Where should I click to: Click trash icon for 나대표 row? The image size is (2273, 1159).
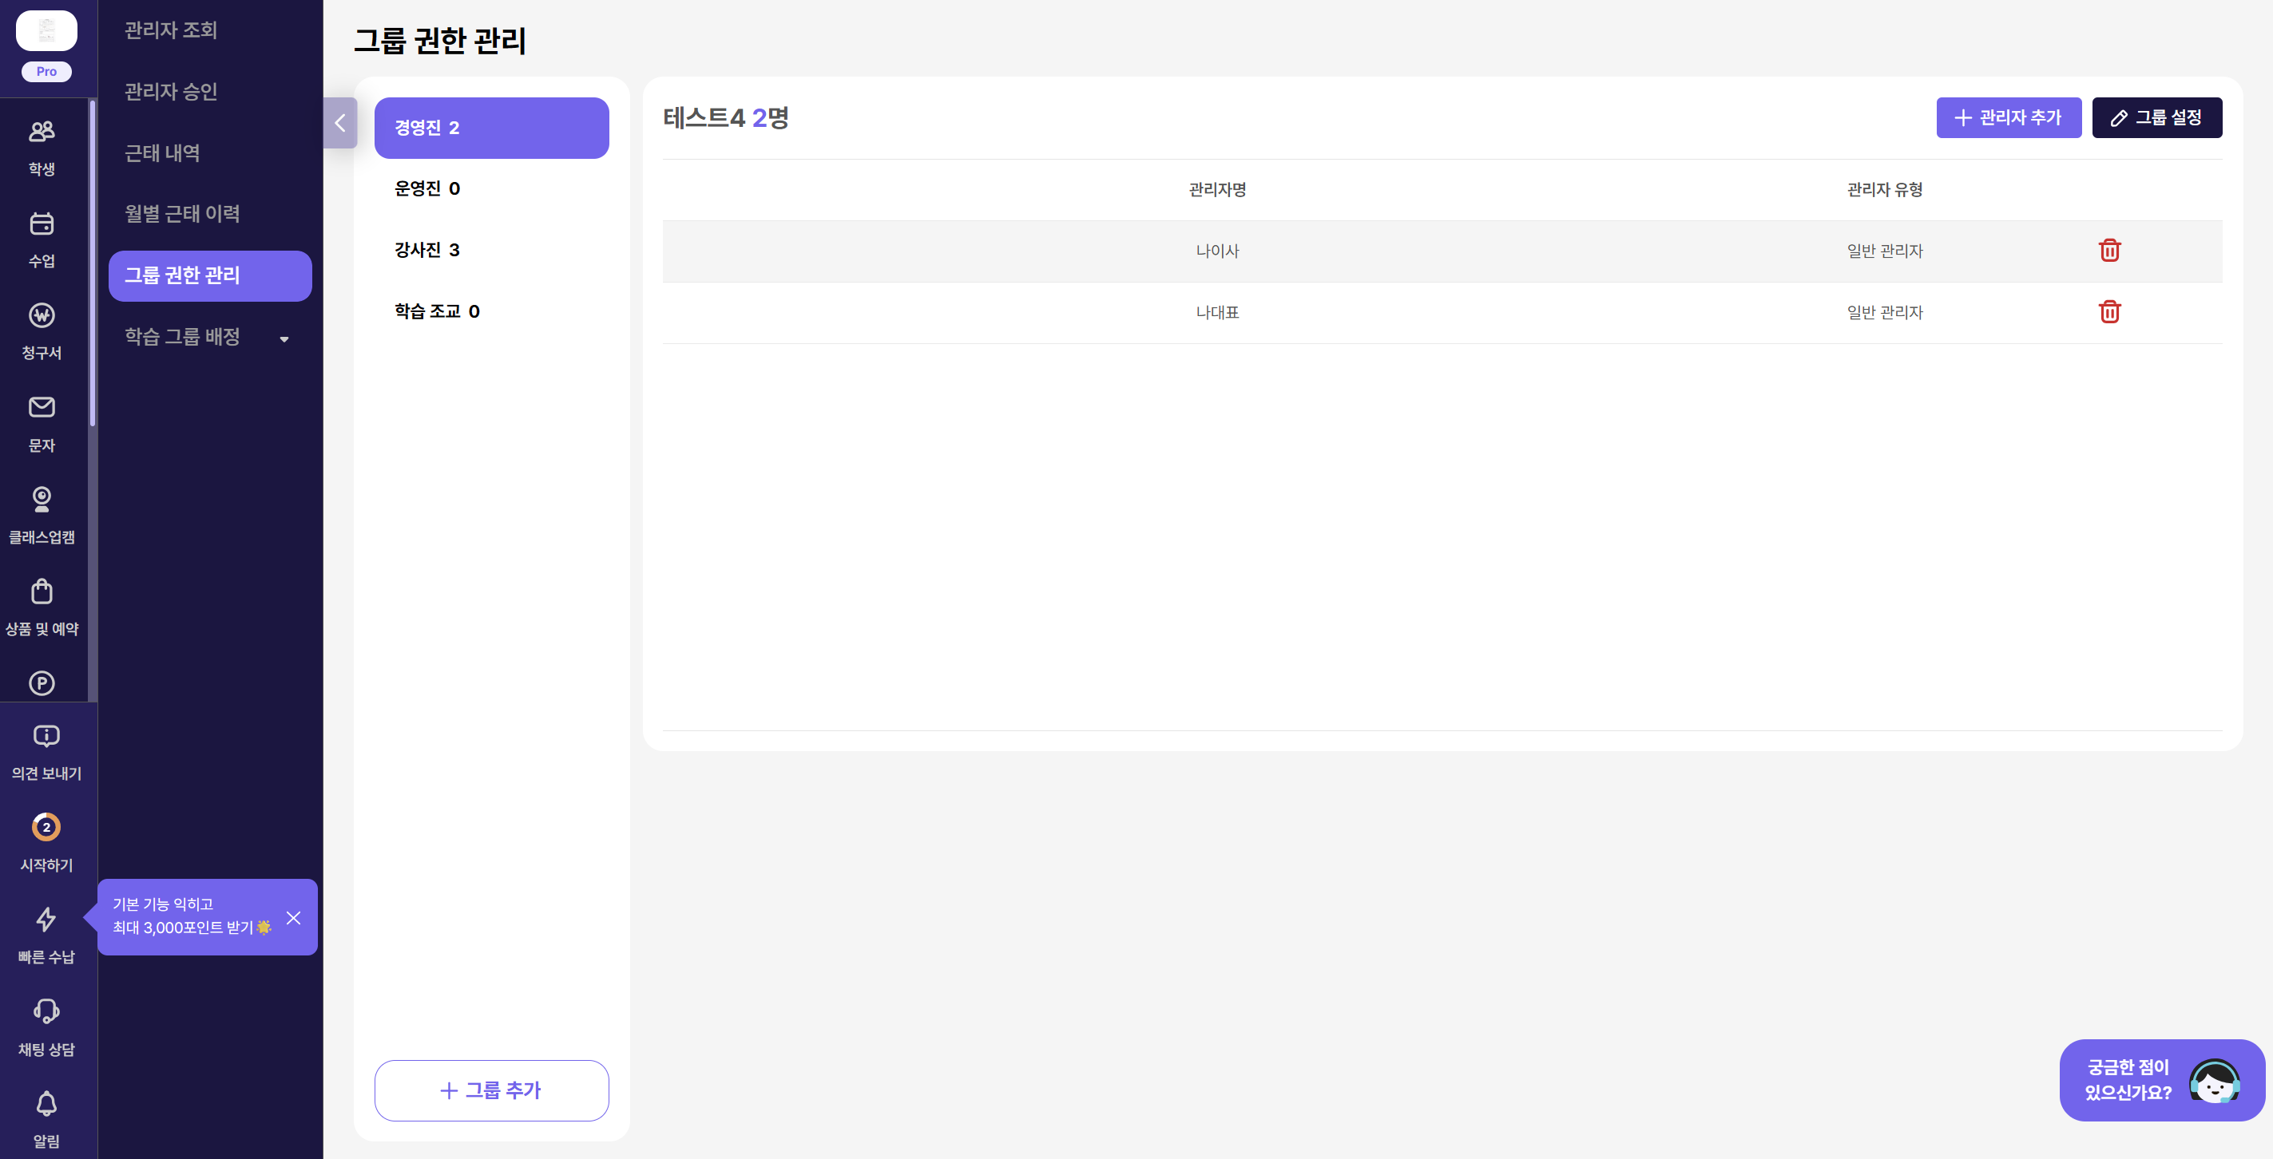2109,312
